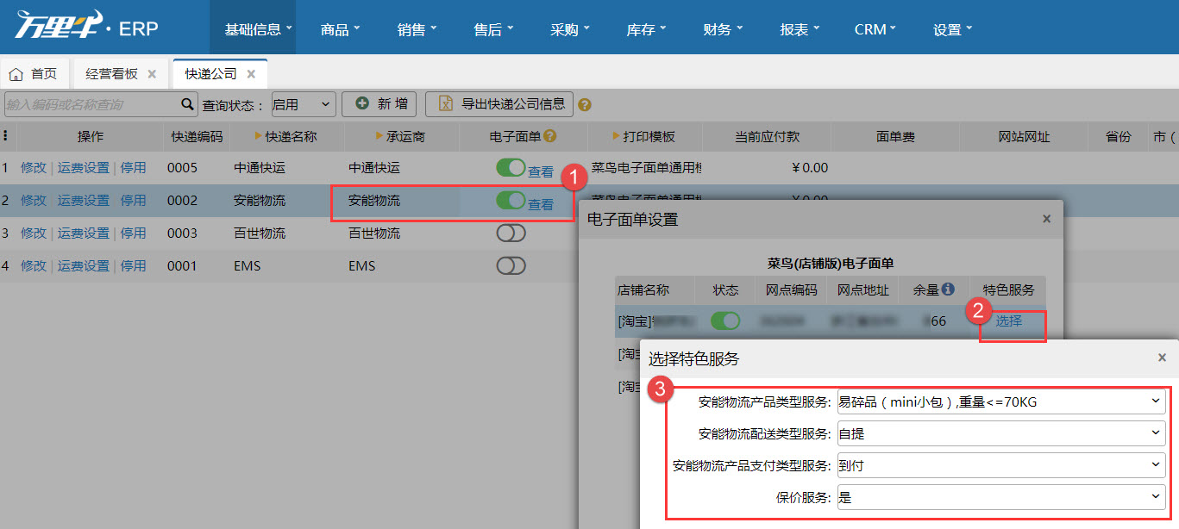The image size is (1179, 529).
Task: Click the help icon beside export button
Action: [x=585, y=105]
